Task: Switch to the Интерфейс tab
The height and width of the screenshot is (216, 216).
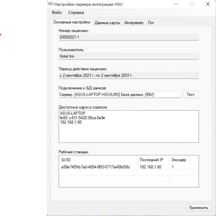Action: [x=134, y=23]
